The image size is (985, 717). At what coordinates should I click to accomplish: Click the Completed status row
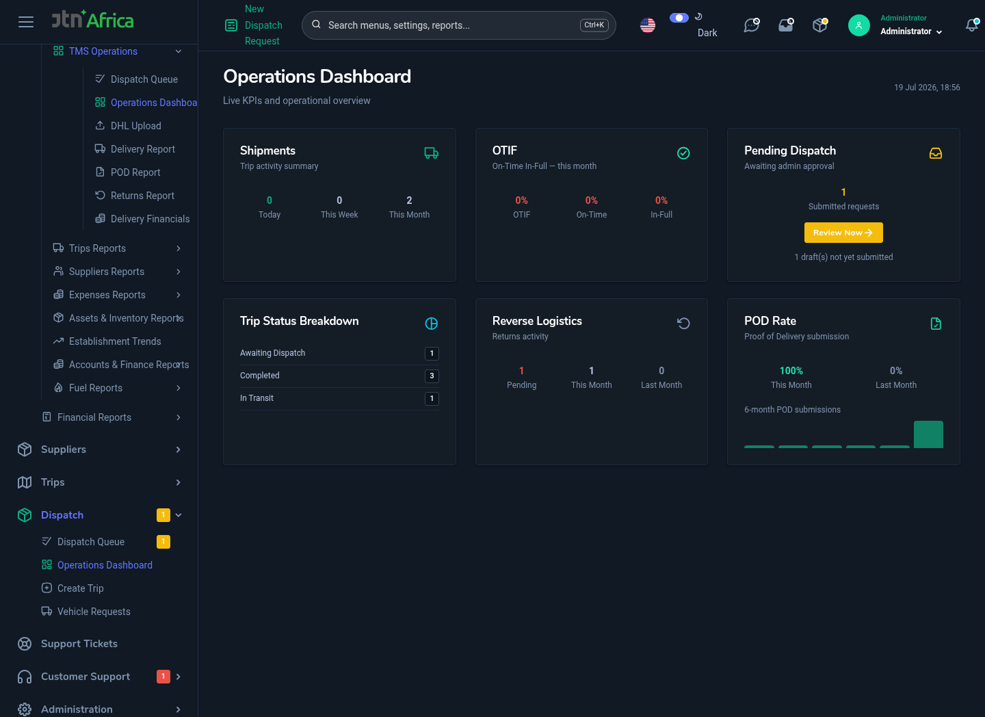coord(339,376)
